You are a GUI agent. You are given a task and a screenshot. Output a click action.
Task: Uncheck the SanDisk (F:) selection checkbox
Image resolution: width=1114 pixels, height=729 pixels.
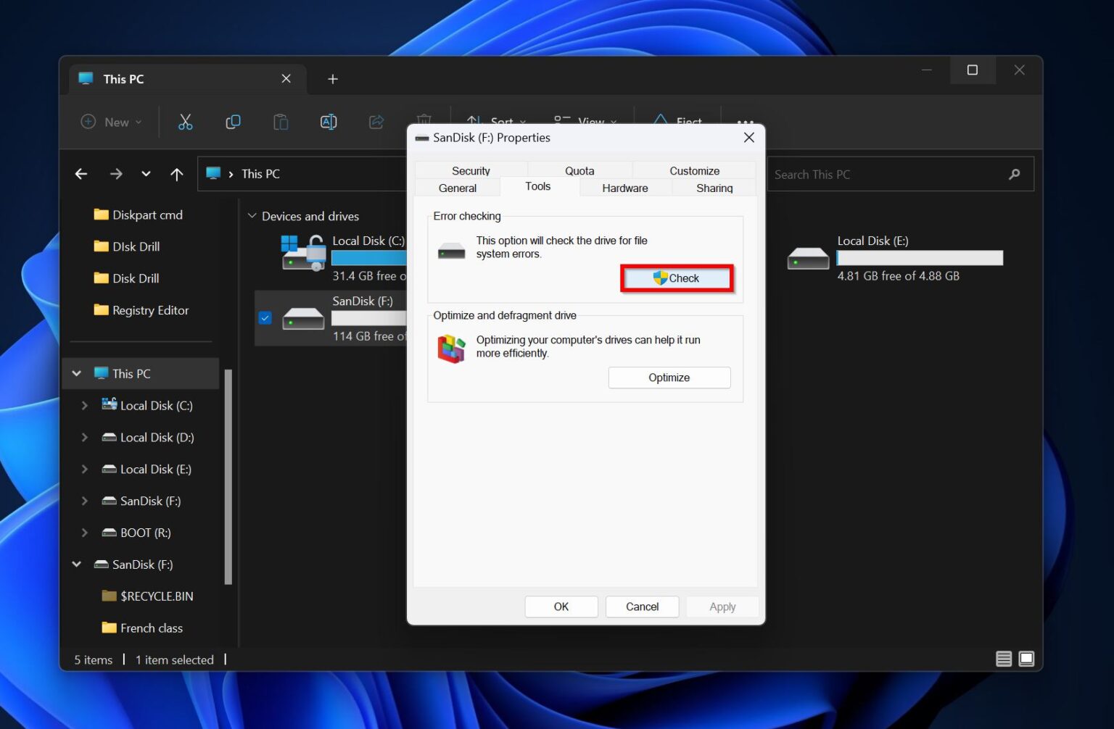(265, 317)
